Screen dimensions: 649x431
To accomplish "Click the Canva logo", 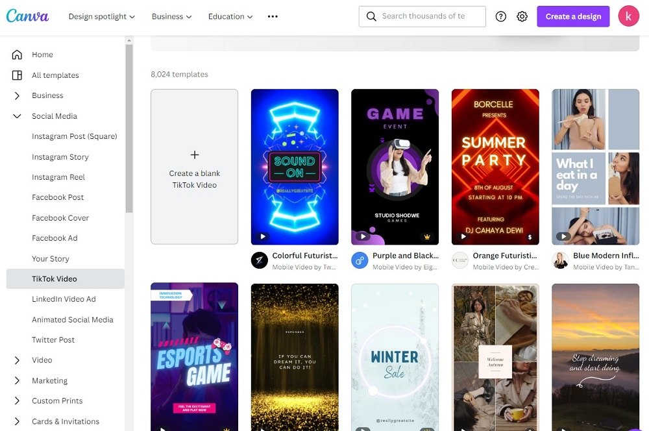I will [x=27, y=16].
